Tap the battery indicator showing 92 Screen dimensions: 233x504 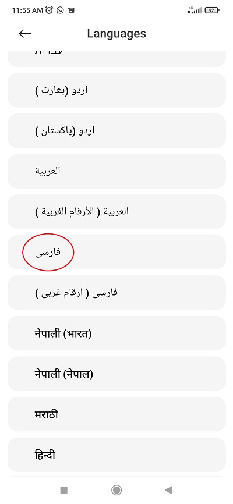click(212, 10)
